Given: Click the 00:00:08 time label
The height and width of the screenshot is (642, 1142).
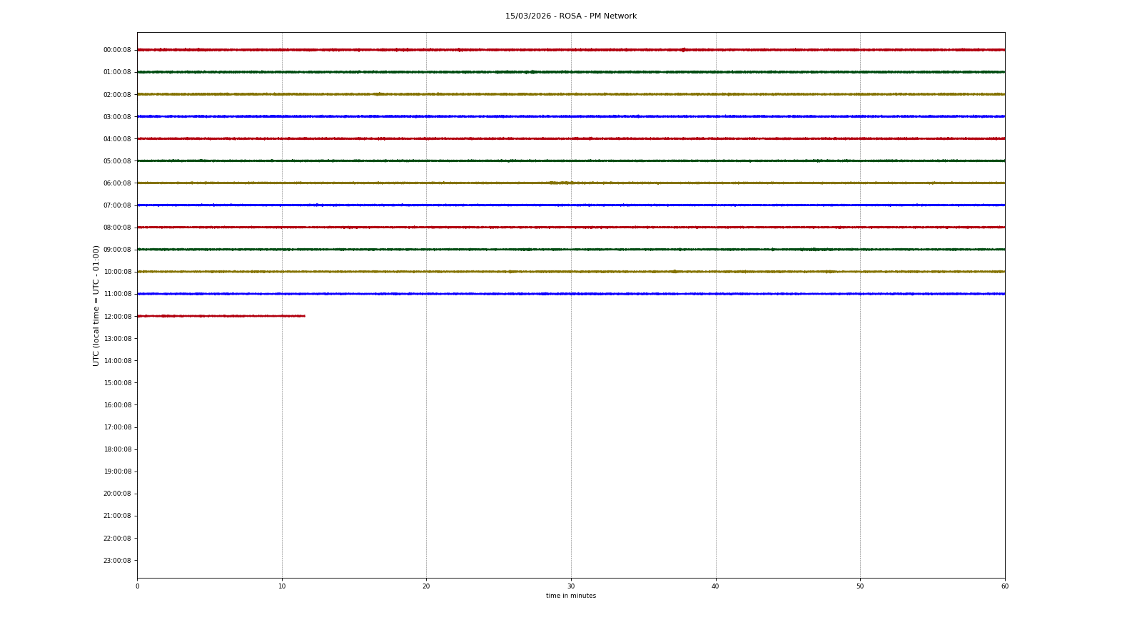Looking at the screenshot, I should (117, 50).
